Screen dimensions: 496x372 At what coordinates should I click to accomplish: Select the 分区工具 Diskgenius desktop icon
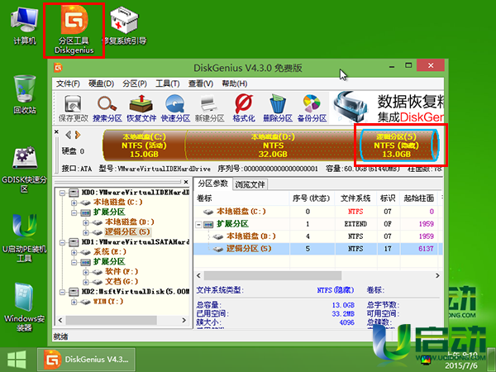click(x=74, y=30)
